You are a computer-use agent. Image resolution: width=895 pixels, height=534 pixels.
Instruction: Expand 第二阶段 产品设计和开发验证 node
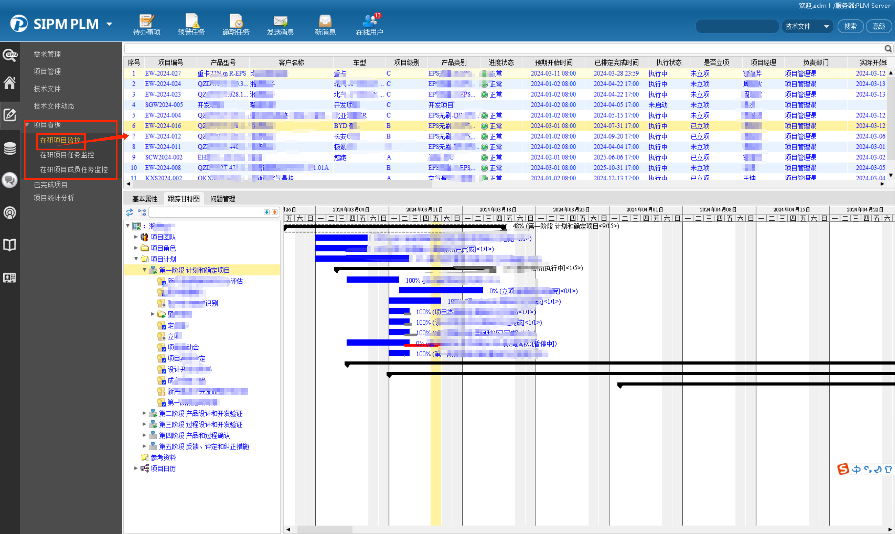[x=144, y=413]
